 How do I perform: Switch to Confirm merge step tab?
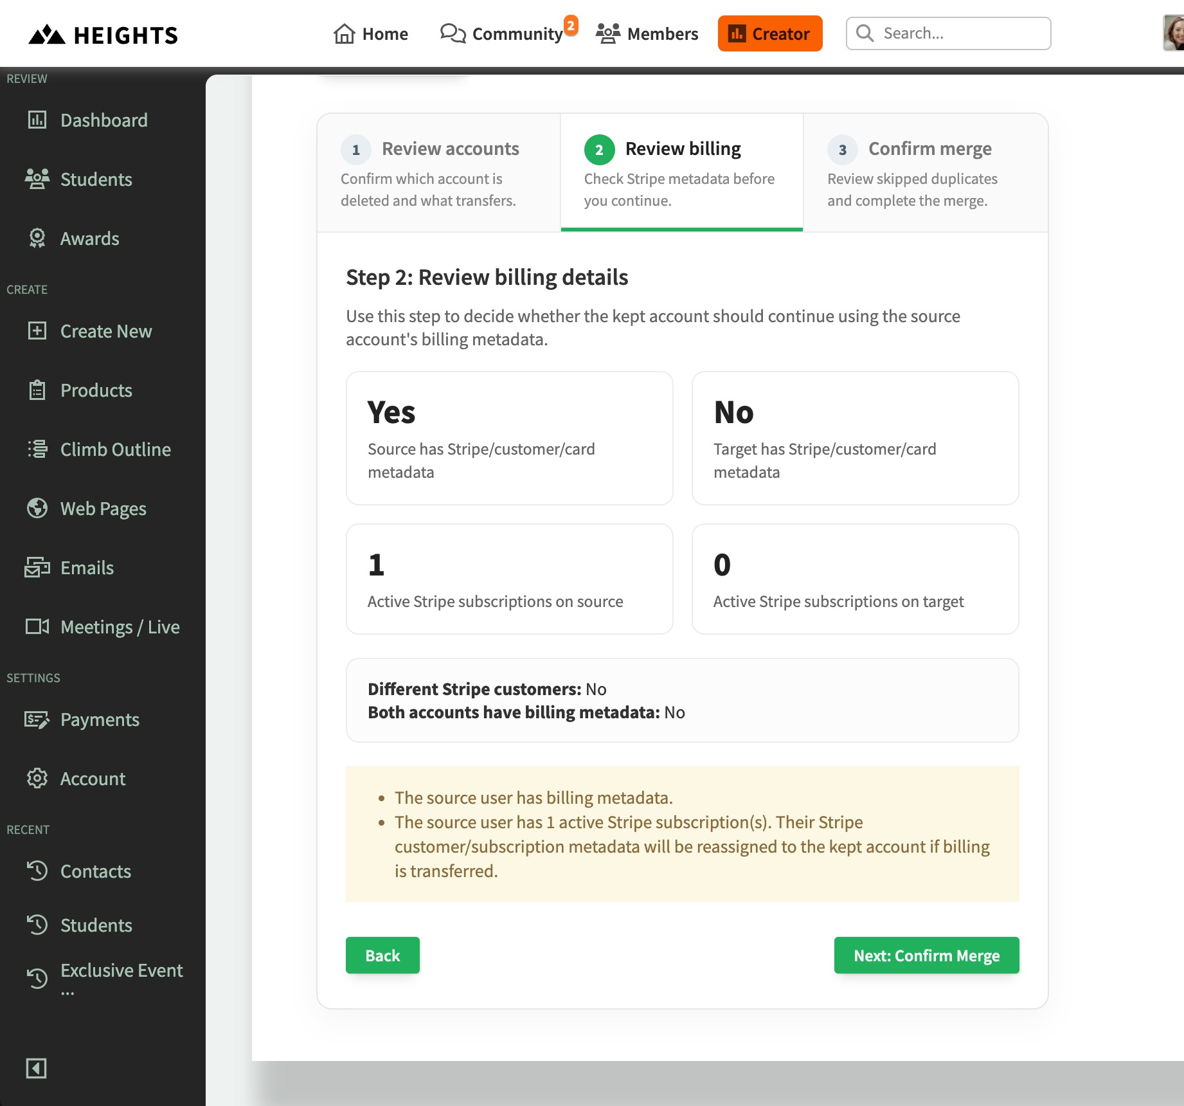(926, 172)
